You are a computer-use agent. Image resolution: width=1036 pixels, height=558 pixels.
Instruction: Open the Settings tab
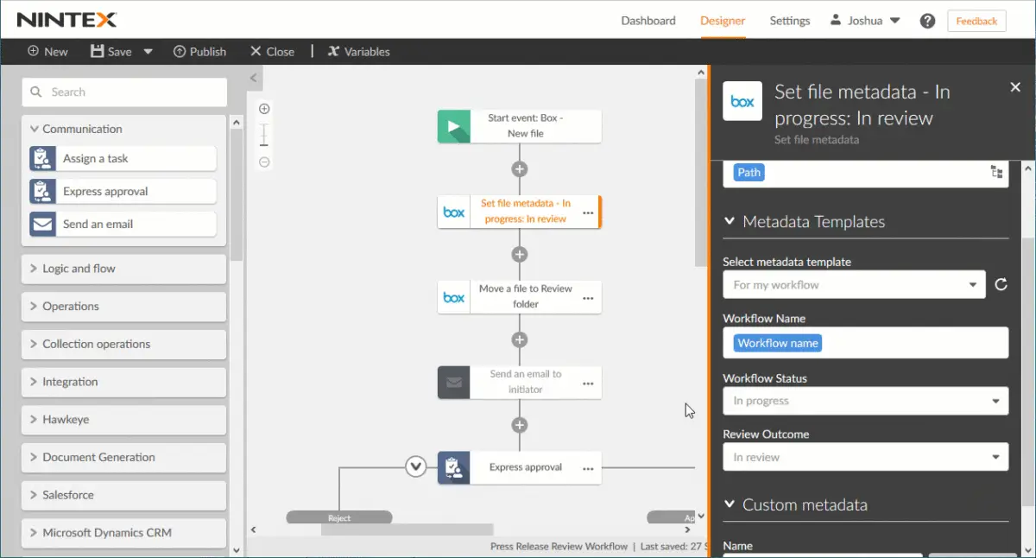click(790, 21)
